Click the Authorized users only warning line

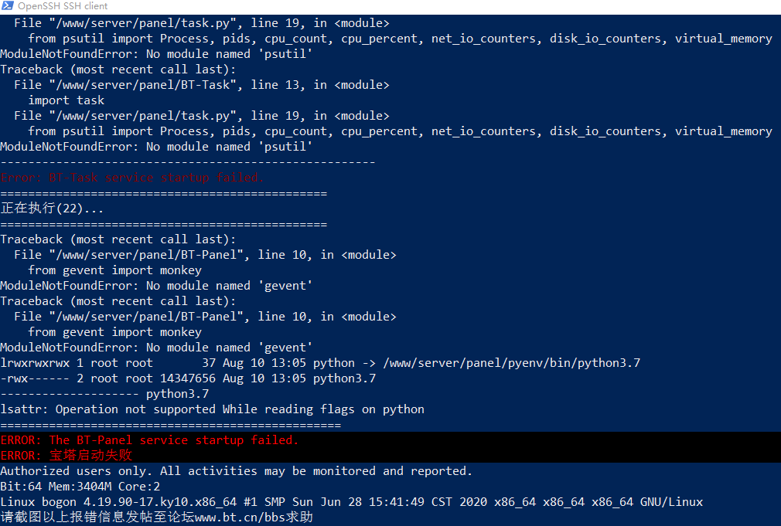point(236,470)
